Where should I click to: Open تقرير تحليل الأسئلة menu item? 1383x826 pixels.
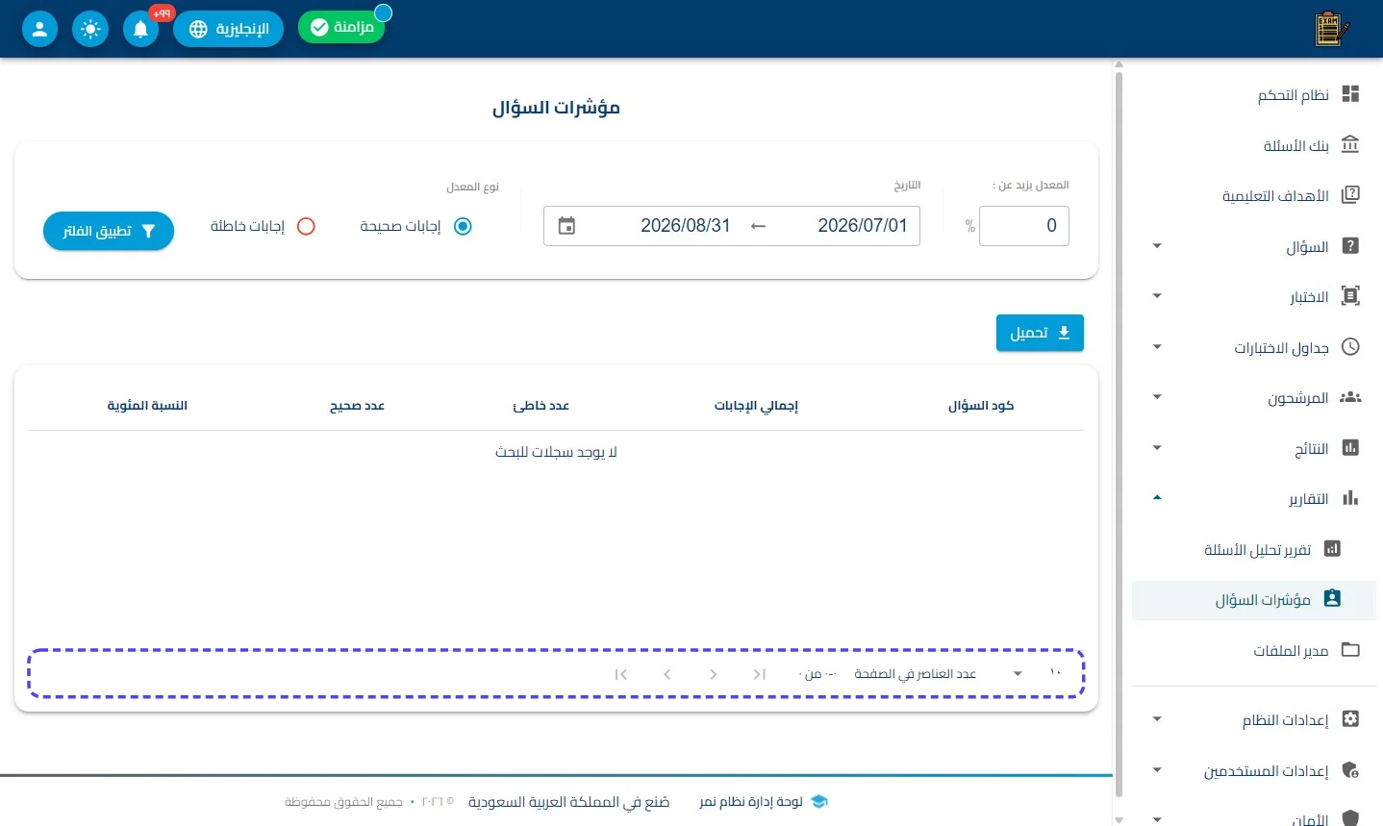(1254, 549)
